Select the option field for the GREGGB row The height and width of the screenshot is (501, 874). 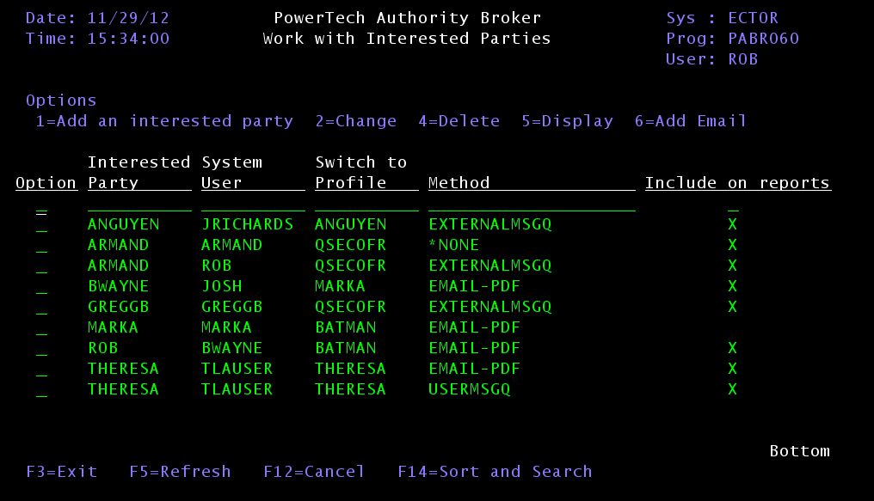41,308
